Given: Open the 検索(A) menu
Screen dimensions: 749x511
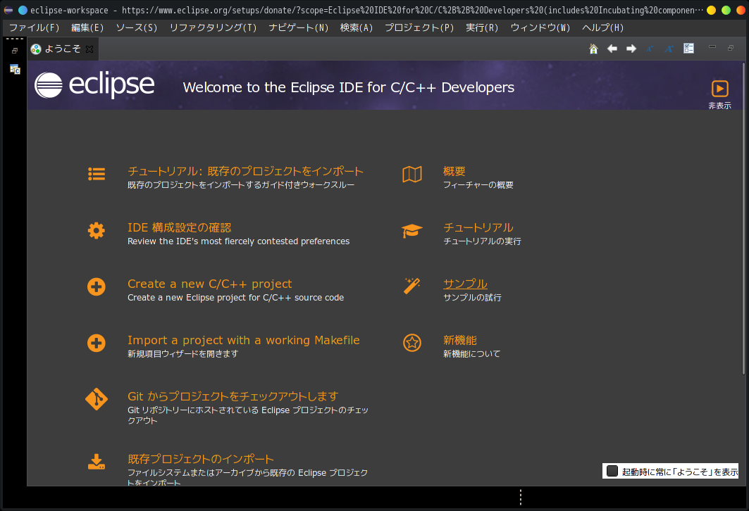Looking at the screenshot, I should pyautogui.click(x=357, y=27).
